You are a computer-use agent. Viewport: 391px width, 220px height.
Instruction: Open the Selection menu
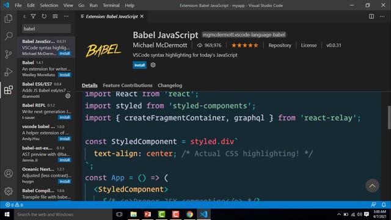(x=49, y=5)
